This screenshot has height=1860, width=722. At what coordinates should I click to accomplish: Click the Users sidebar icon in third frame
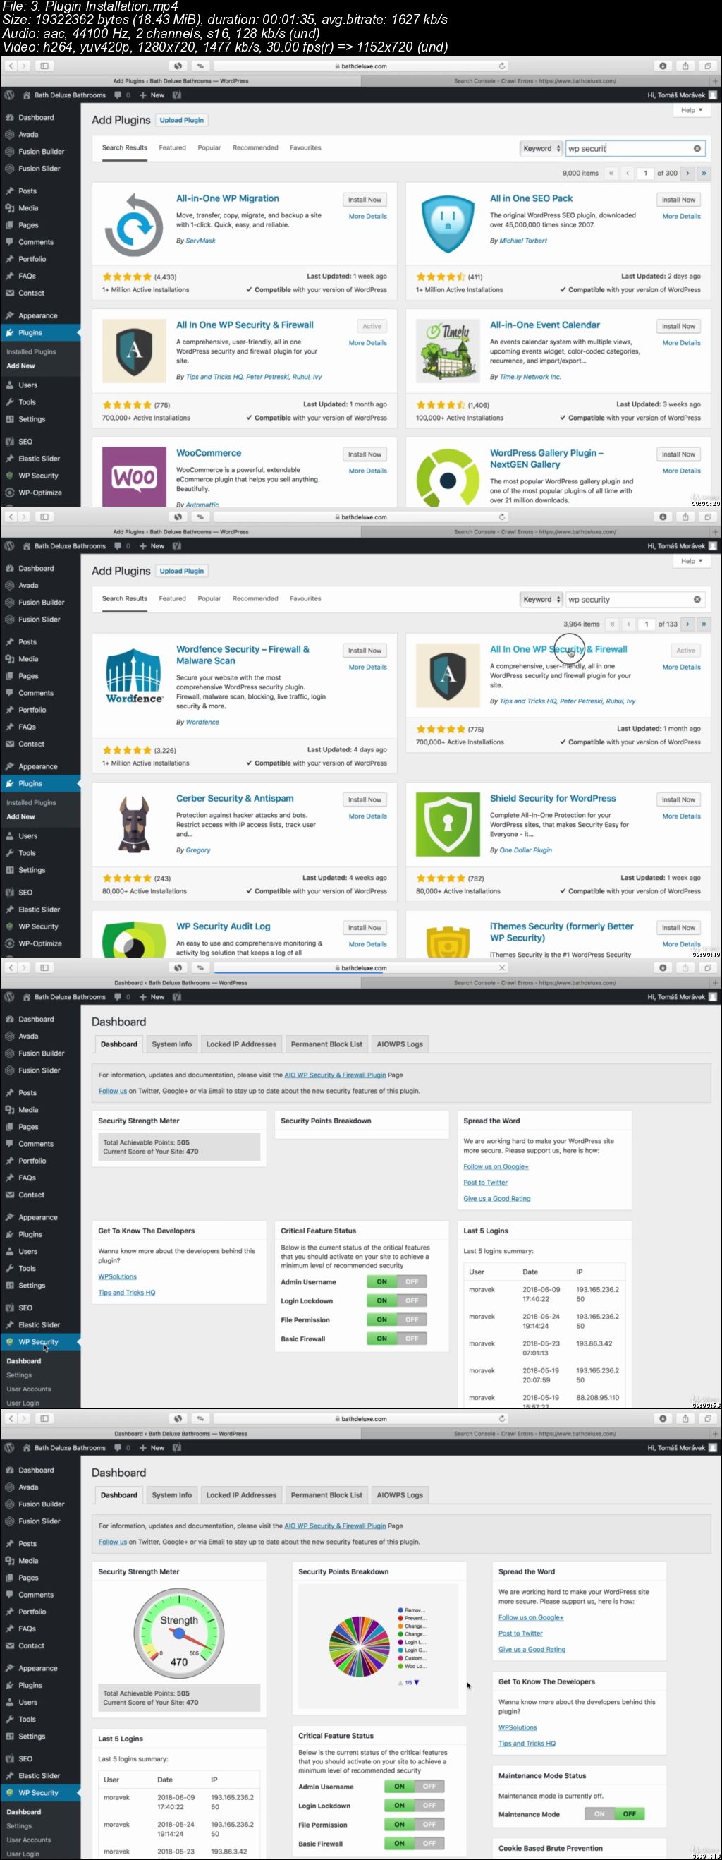(x=9, y=1251)
